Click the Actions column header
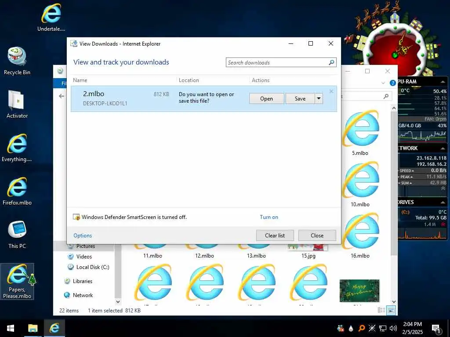This screenshot has width=450, height=337. click(x=261, y=80)
